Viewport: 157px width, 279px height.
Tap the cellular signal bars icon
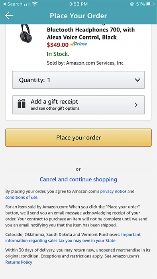point(27,4)
